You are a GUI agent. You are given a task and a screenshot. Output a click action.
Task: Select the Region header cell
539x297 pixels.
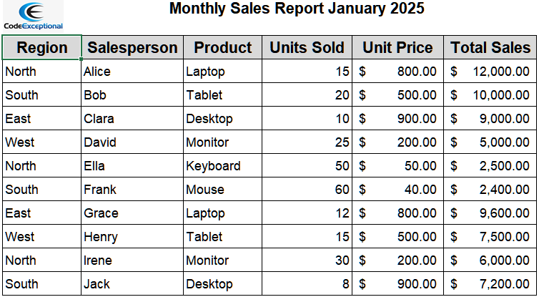[x=41, y=48]
